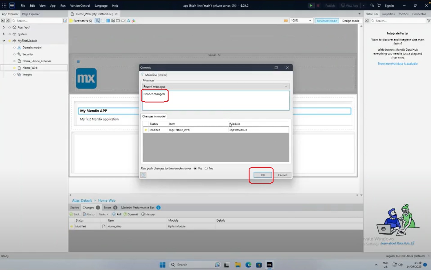Click the help icon in Commit dialog
This screenshot has height=270, width=431.
coord(143,175)
